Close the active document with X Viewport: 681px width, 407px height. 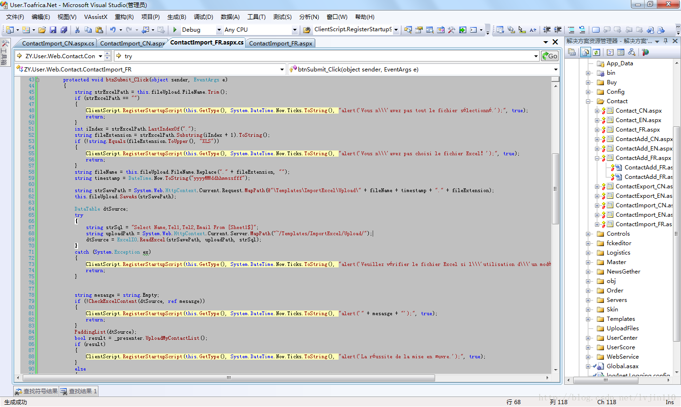(x=556, y=42)
